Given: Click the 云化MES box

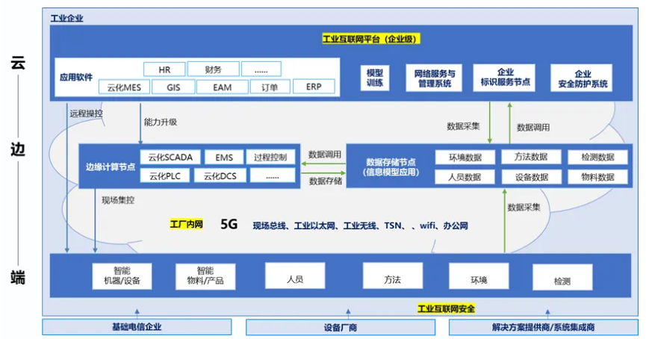Looking at the screenshot, I should (x=124, y=87).
